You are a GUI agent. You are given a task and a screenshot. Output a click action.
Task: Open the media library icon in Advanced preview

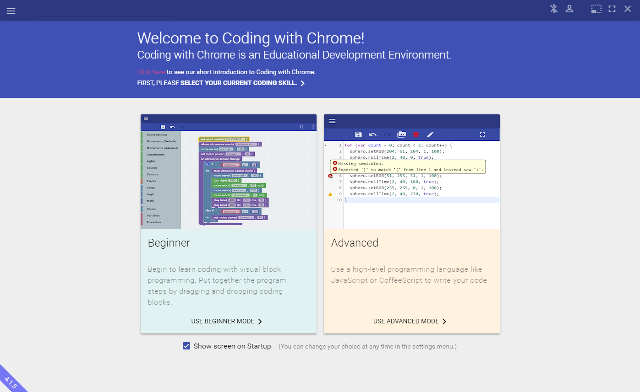(401, 134)
